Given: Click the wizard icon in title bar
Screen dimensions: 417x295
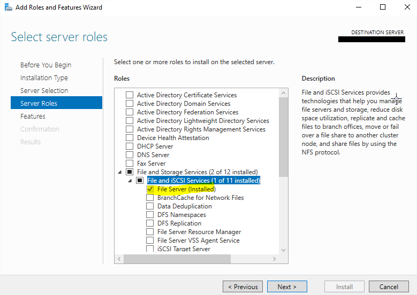Looking at the screenshot, I should (7, 7).
